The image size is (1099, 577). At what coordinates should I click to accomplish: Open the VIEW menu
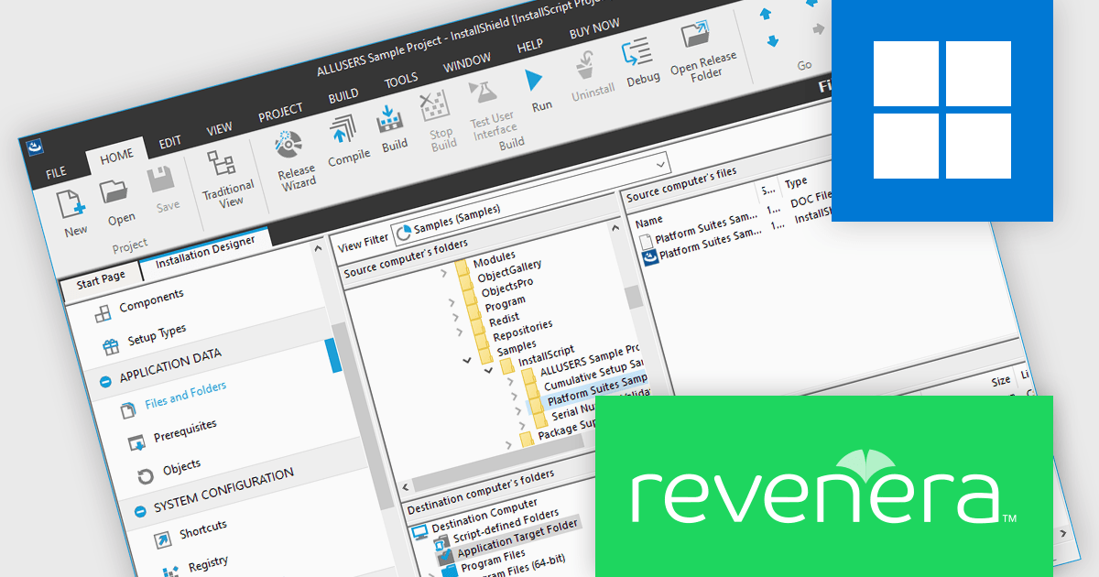point(220,129)
